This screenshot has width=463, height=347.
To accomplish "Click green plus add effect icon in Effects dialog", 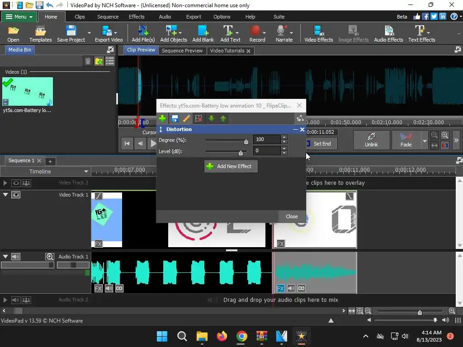I will click(x=162, y=119).
